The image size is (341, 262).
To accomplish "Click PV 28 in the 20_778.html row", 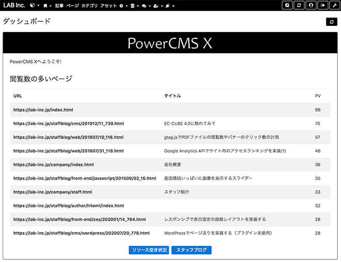I will click(x=318, y=233).
